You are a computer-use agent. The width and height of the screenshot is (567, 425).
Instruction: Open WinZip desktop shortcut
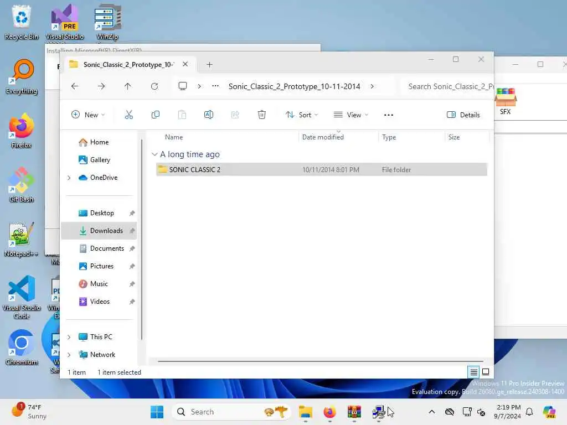pyautogui.click(x=107, y=22)
